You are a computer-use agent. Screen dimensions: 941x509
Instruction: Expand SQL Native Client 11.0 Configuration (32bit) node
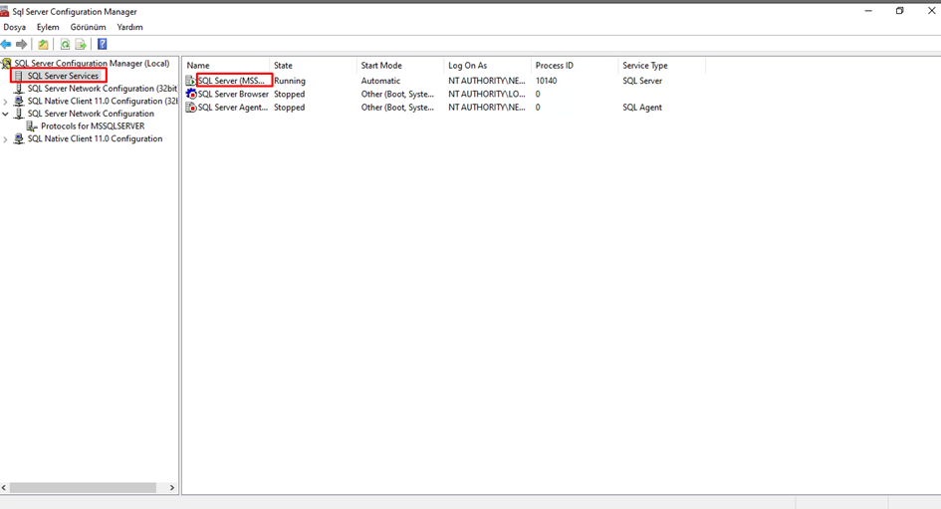click(5, 102)
